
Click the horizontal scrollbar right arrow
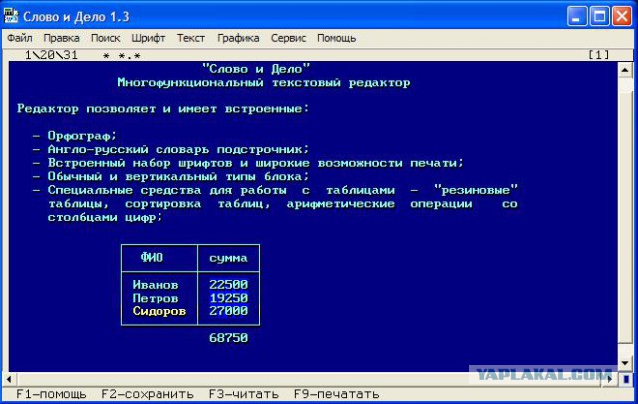tap(609, 379)
